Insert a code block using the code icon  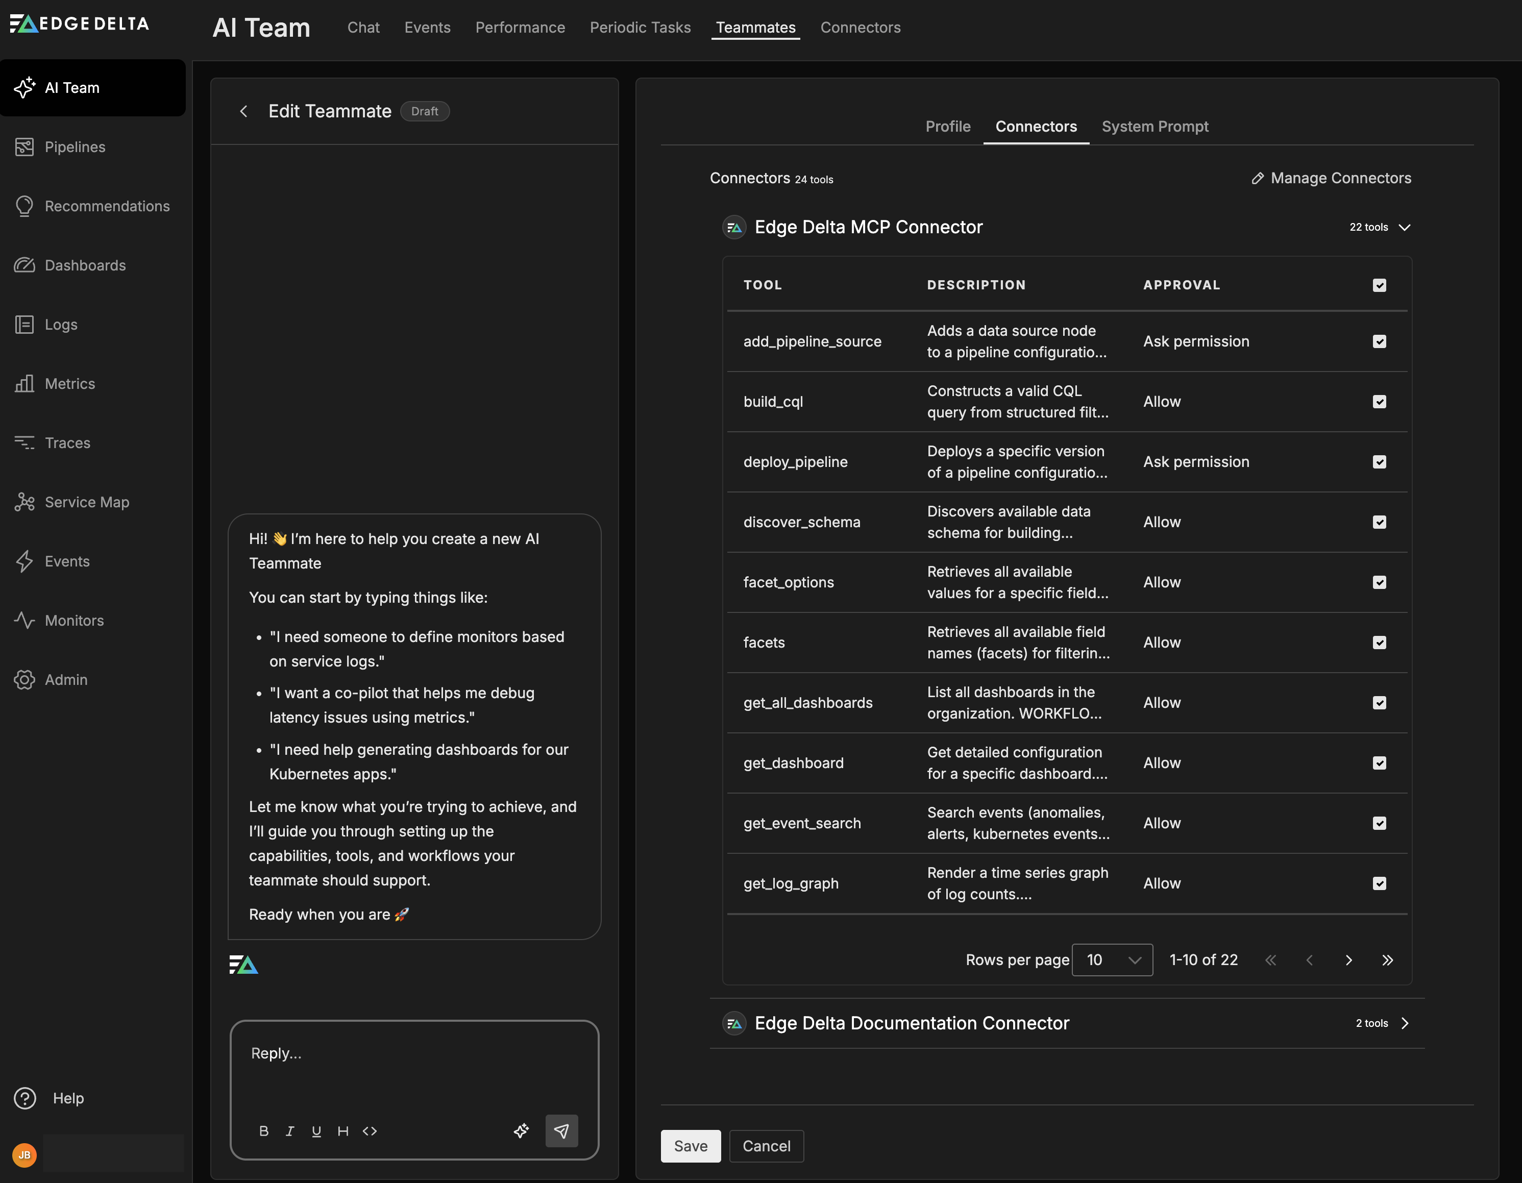(370, 1131)
